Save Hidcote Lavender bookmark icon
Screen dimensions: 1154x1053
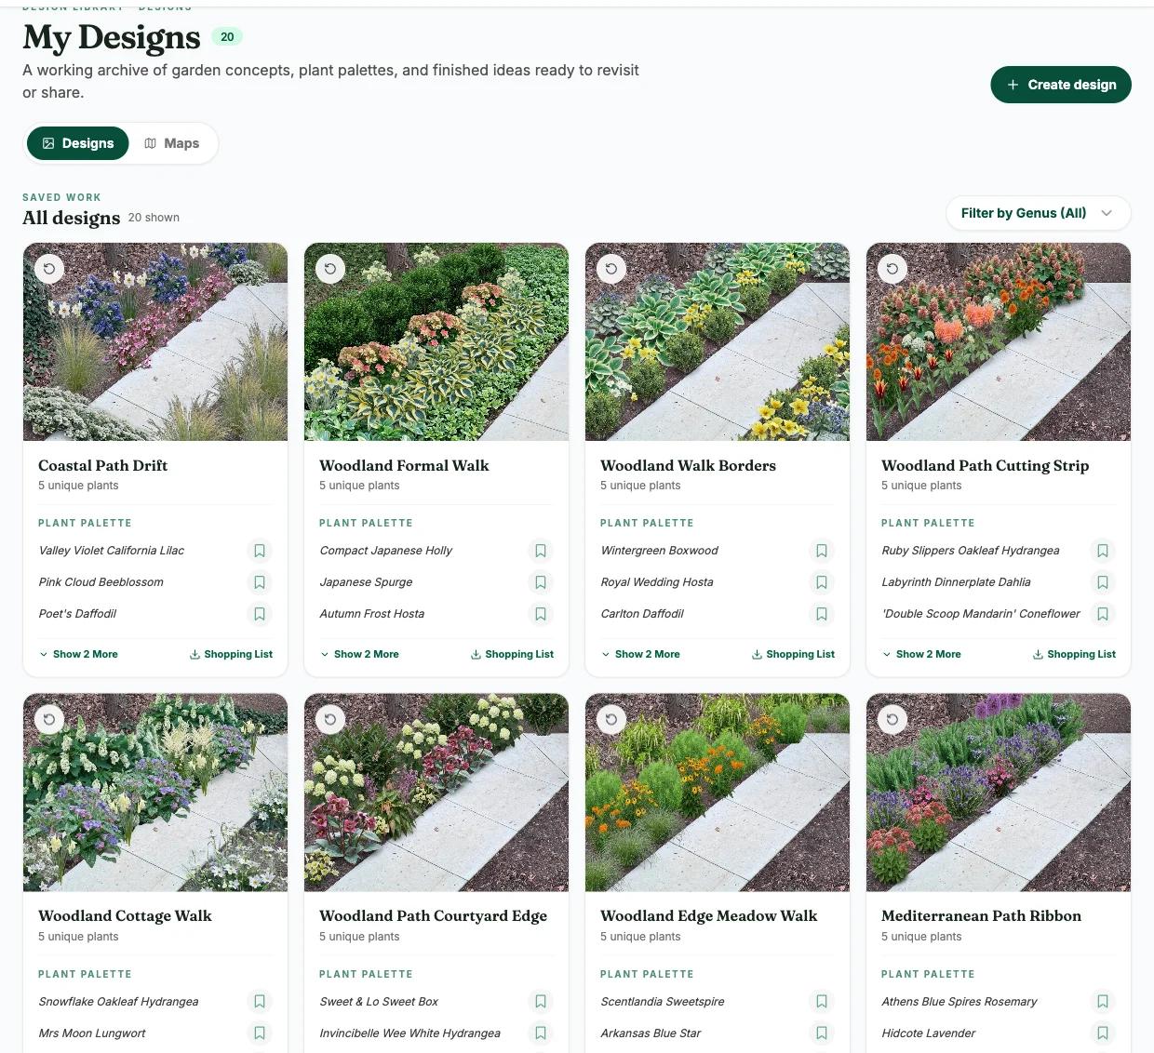tap(1103, 1033)
